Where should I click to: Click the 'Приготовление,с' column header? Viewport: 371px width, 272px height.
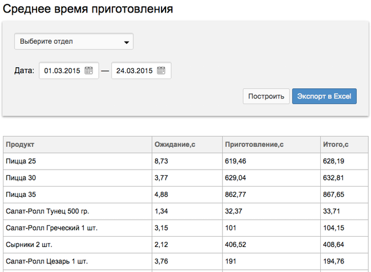tap(271, 145)
